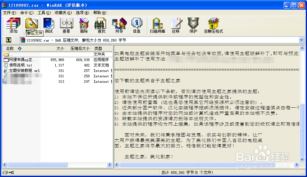Minimize the WinRAR window
The width and height of the screenshot is (307, 177).
pyautogui.click(x=287, y=5)
